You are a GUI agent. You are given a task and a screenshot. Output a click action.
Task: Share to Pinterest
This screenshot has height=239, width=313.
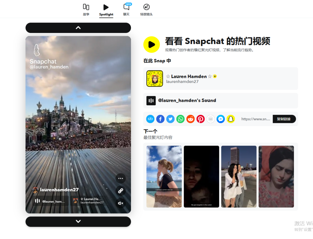201,119
